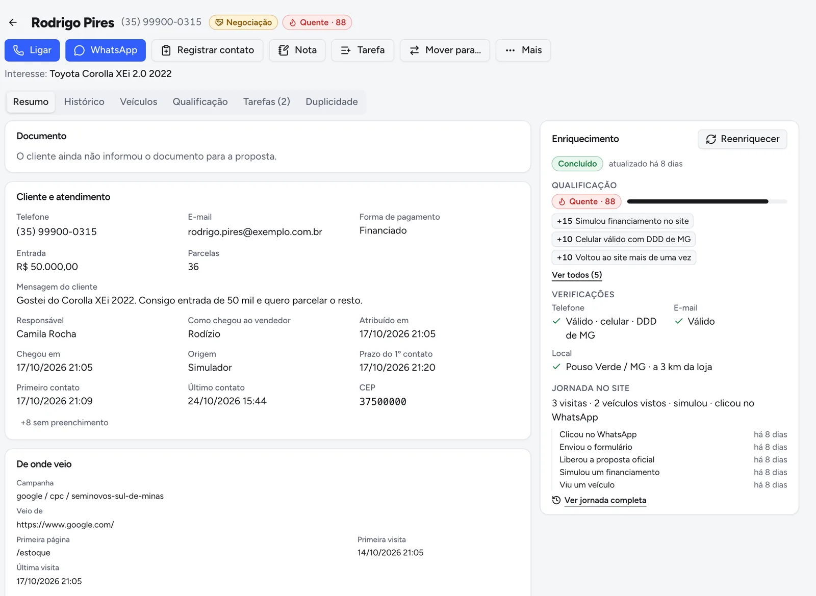Click the swap arrows icon in Mover para
The height and width of the screenshot is (596, 816).
tap(414, 50)
